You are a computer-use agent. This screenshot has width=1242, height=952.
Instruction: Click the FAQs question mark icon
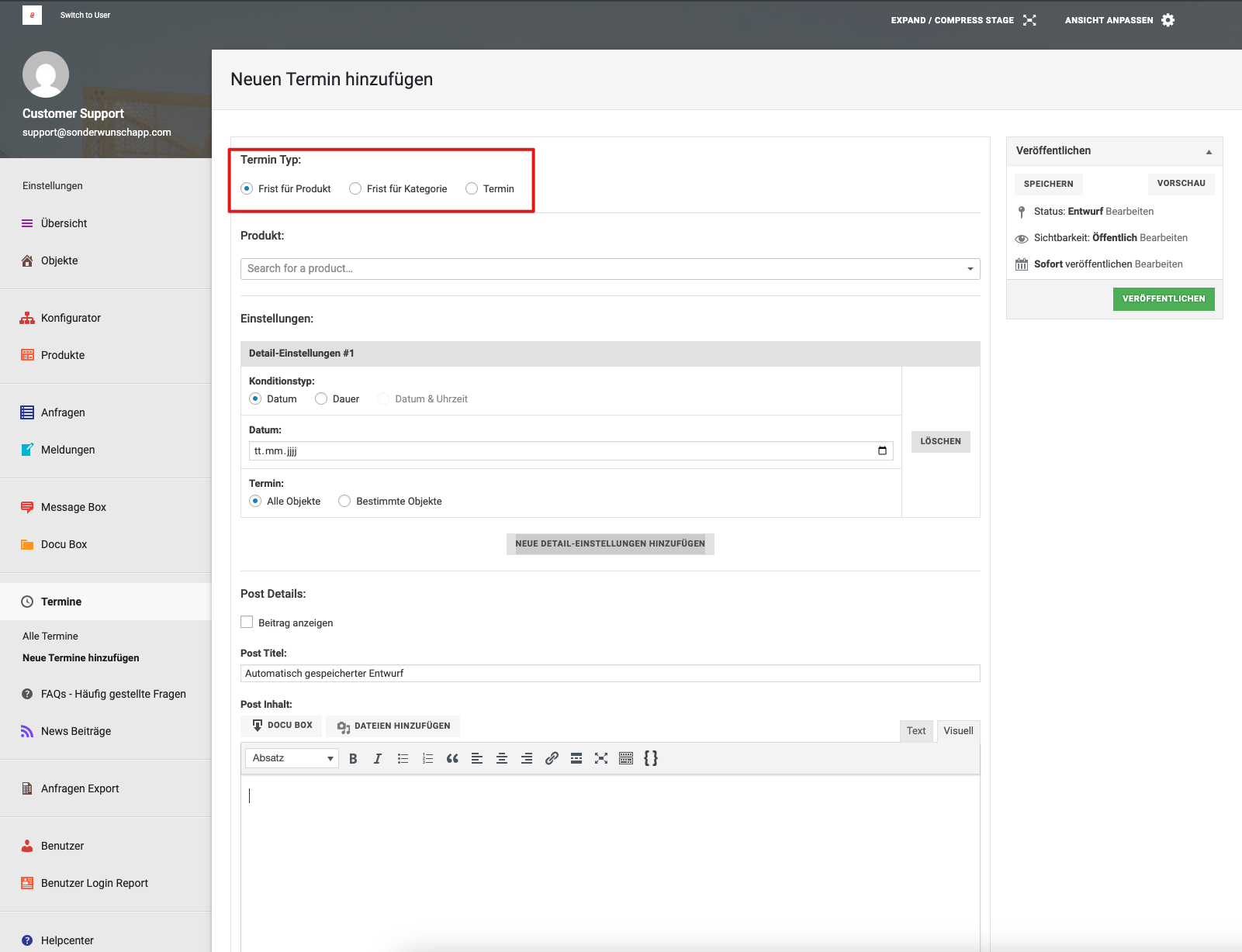click(27, 694)
